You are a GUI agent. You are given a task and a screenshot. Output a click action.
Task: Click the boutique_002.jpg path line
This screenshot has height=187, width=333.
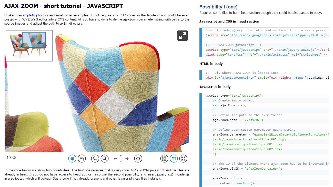(x=248, y=149)
